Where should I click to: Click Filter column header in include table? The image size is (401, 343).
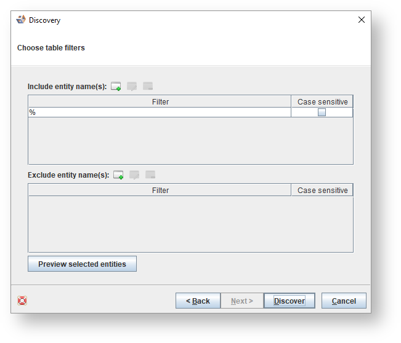coord(160,102)
